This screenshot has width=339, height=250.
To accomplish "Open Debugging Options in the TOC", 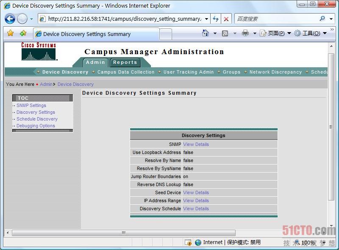I will tap(36, 126).
